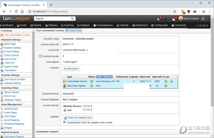The height and width of the screenshot is (138, 214).
Task: Open Your Lansweeper License link
Action: (x=17, y=35)
